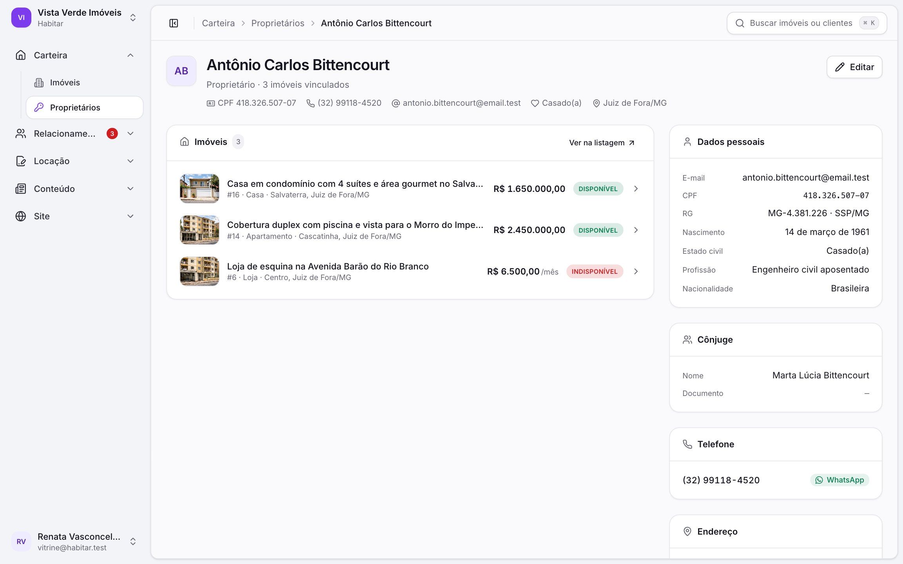Select Proprietários in the sidebar
903x564 pixels.
[x=85, y=107]
